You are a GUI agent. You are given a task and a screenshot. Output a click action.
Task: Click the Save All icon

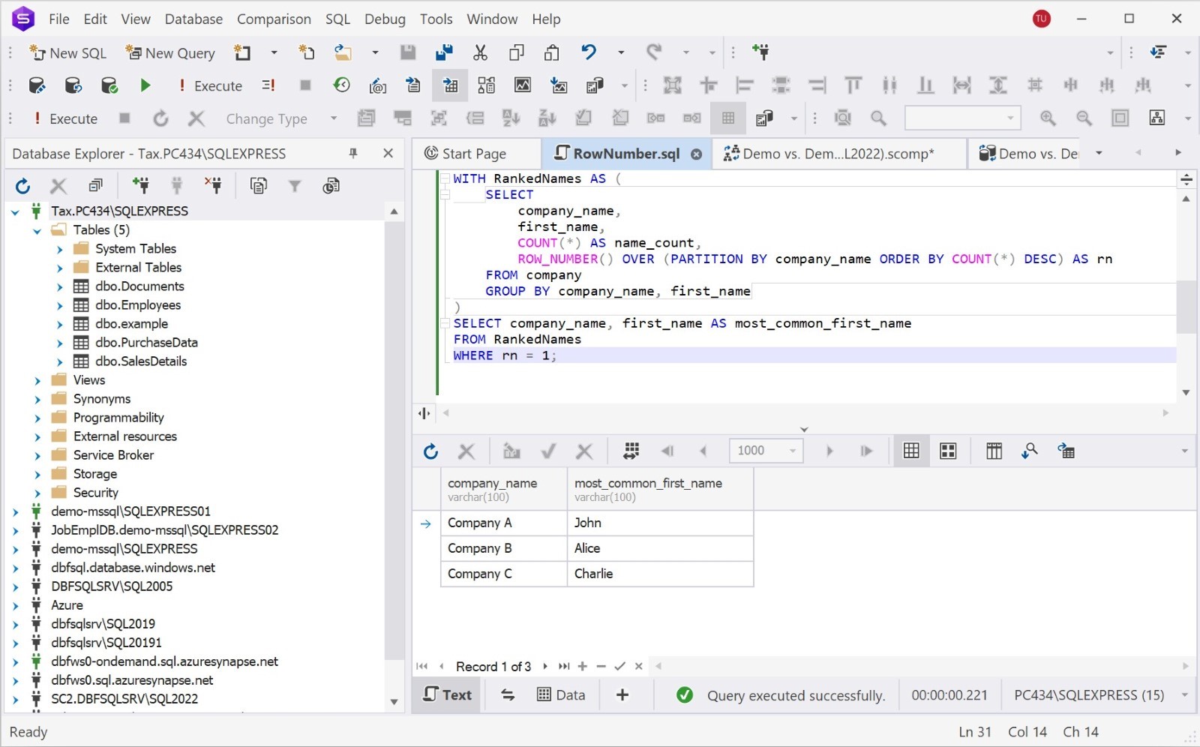pyautogui.click(x=444, y=52)
